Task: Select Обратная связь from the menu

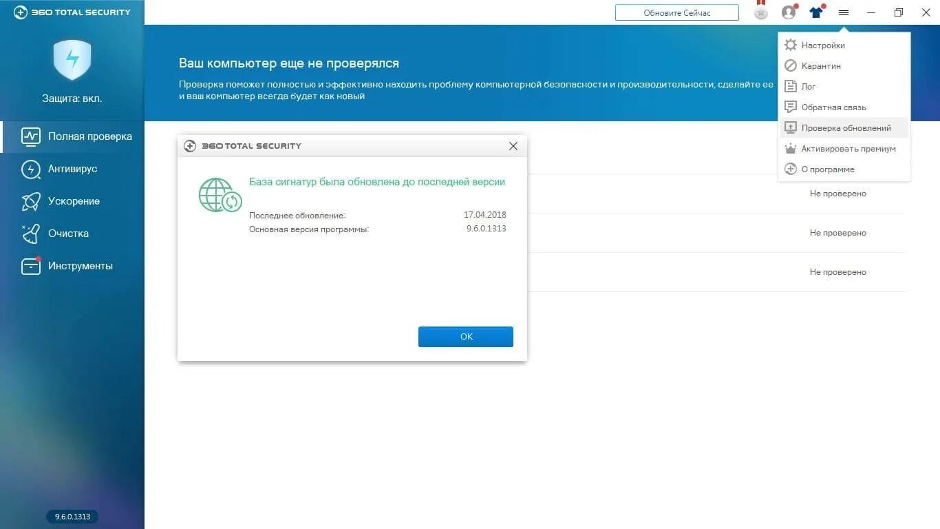Action: pyautogui.click(x=844, y=107)
